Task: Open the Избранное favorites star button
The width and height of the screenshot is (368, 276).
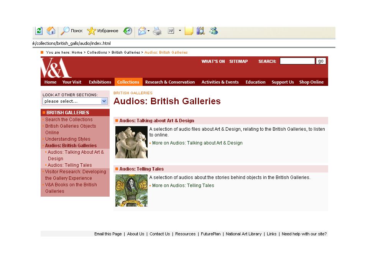Action: [x=103, y=31]
